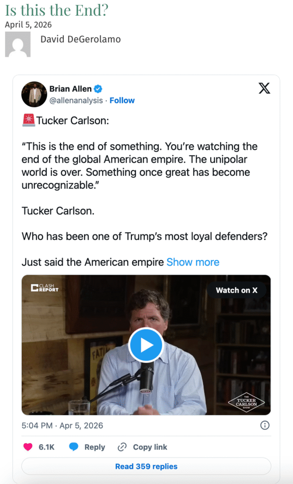Click the @allenanalysis handle
Screen dimensions: 293x484
pyautogui.click(x=77, y=100)
